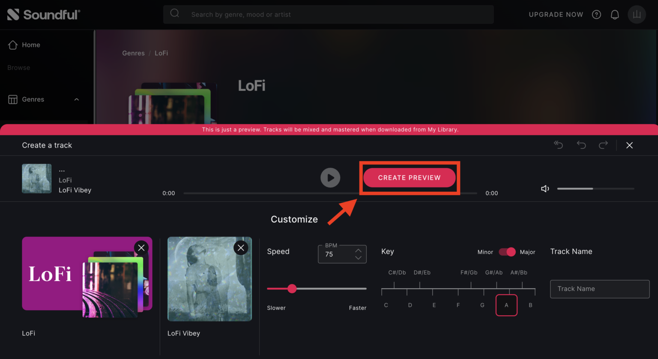Increase BPM with the up stepper arrow
This screenshot has height=359, width=658.
[358, 250]
